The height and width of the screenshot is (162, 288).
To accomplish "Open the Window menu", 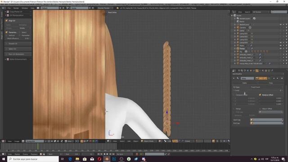I will [25, 8].
